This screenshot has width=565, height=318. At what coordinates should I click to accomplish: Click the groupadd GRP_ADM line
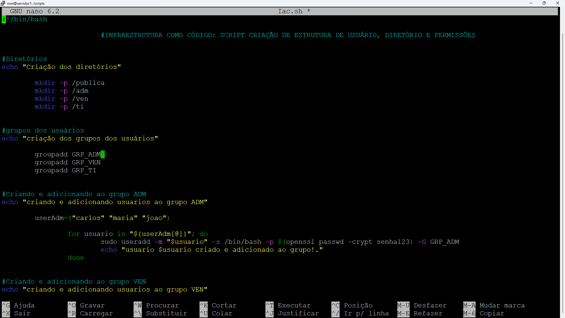tap(68, 154)
